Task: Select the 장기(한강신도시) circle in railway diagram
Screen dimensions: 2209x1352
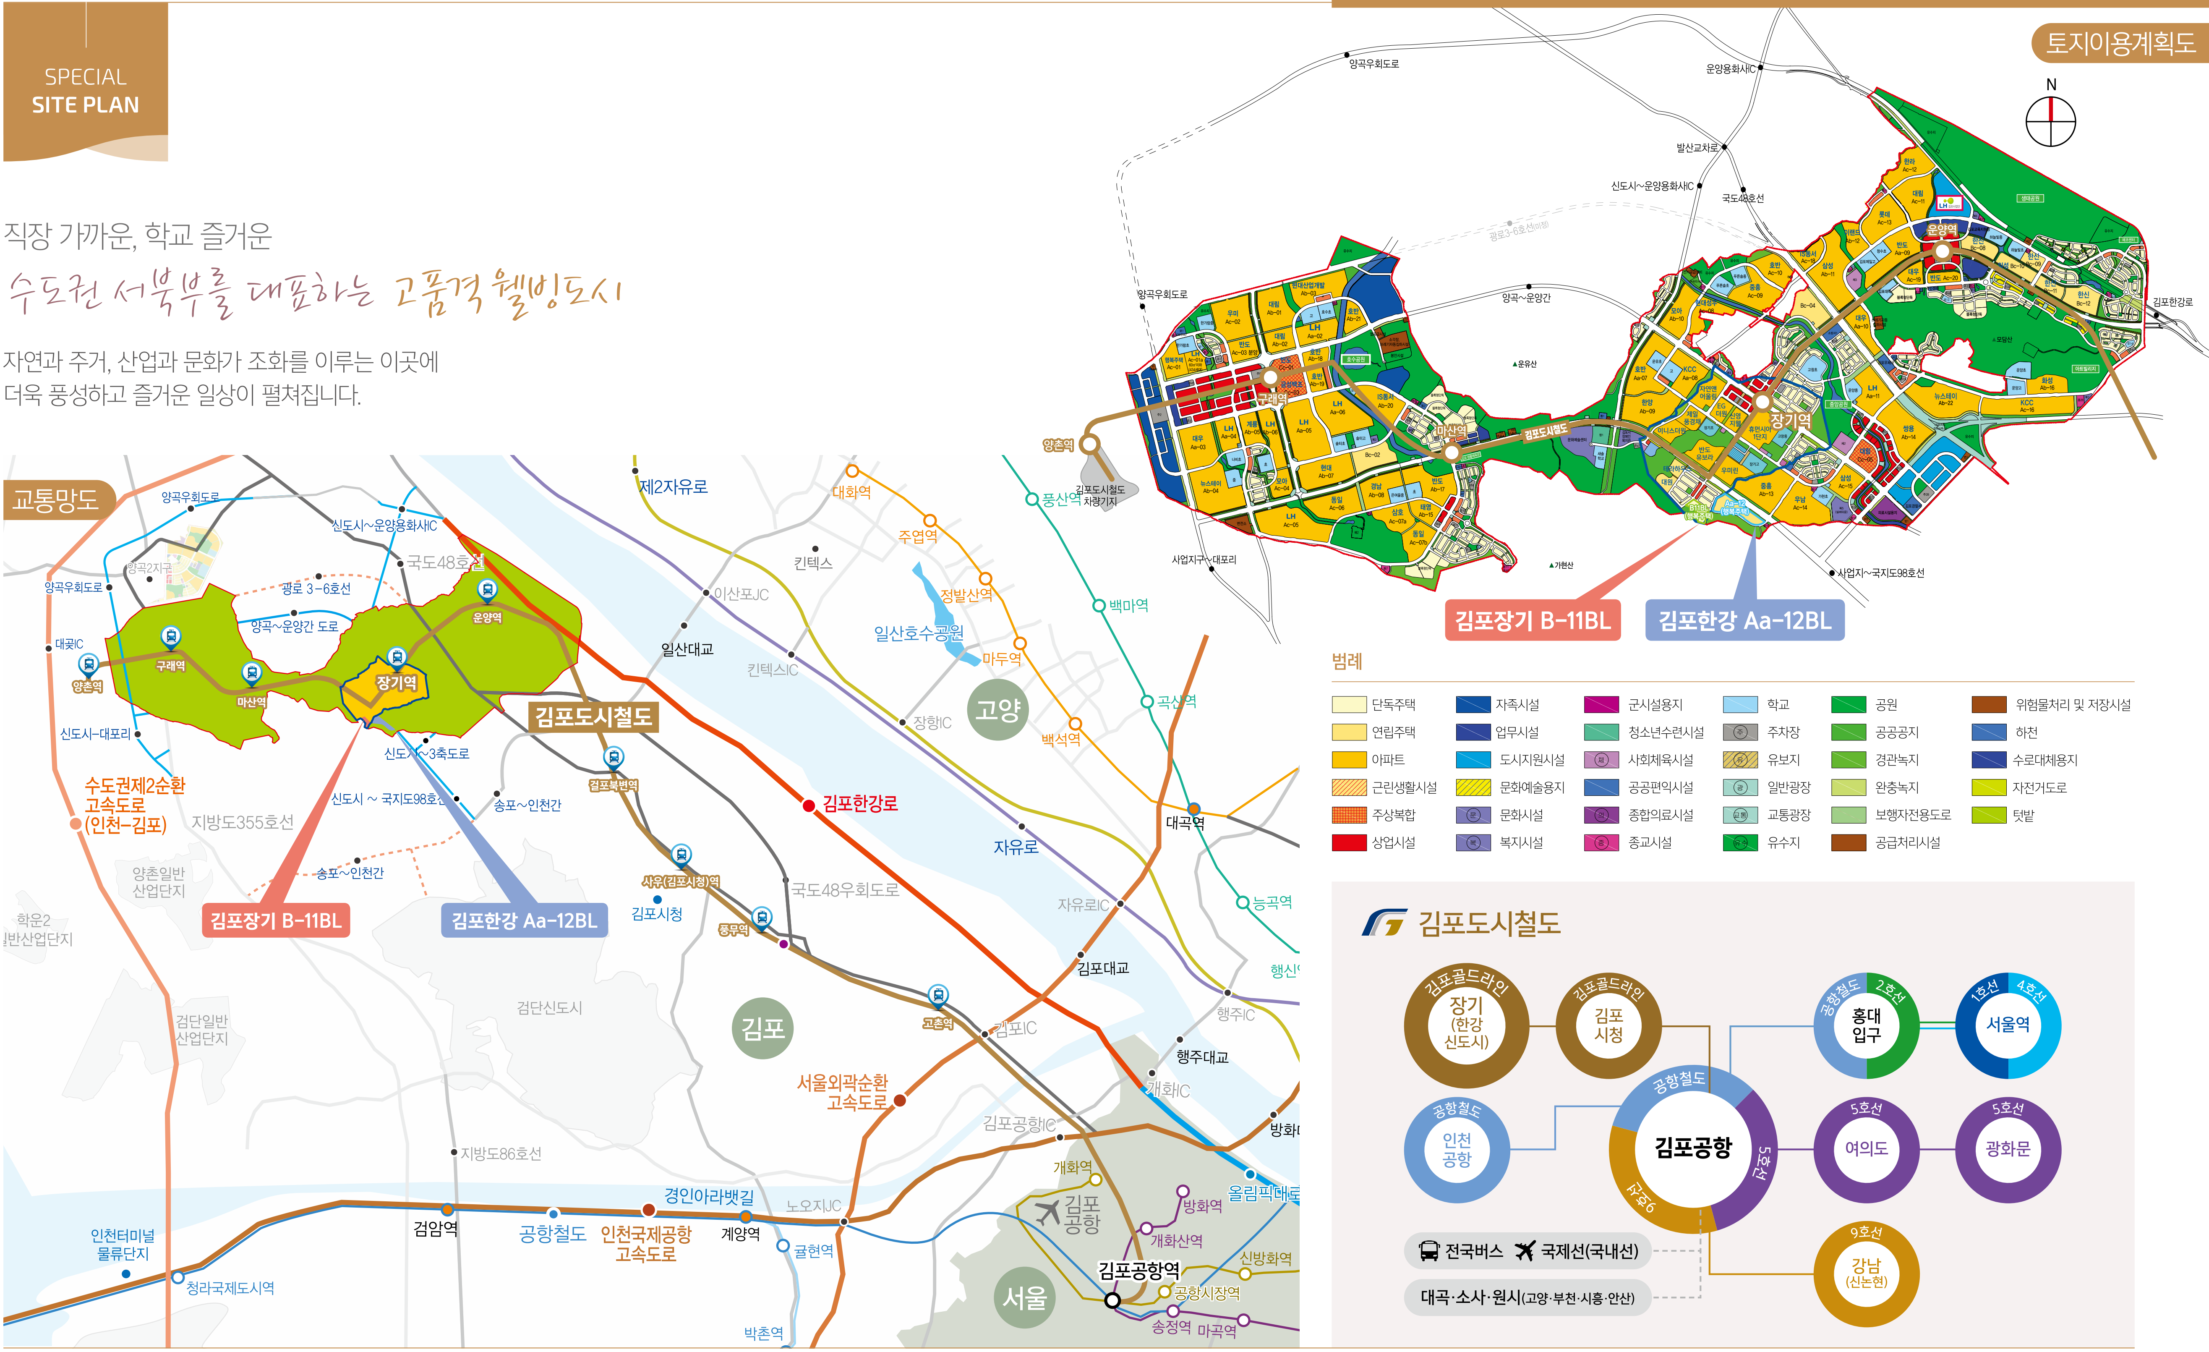Action: (1466, 1026)
